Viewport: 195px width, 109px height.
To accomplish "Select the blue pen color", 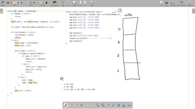I will [x=21, y=3].
